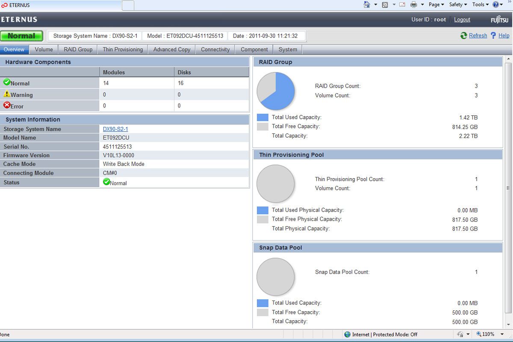The image size is (513, 342).
Task: Click the blue IE Help icon
Action: coord(495,5)
